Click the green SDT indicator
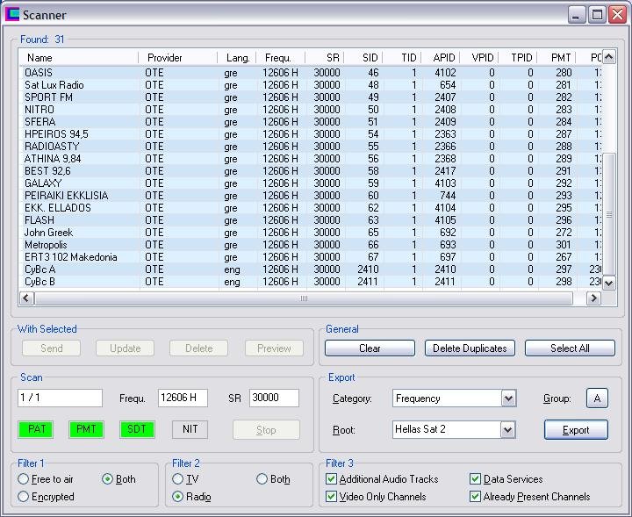The image size is (632, 517). (137, 429)
